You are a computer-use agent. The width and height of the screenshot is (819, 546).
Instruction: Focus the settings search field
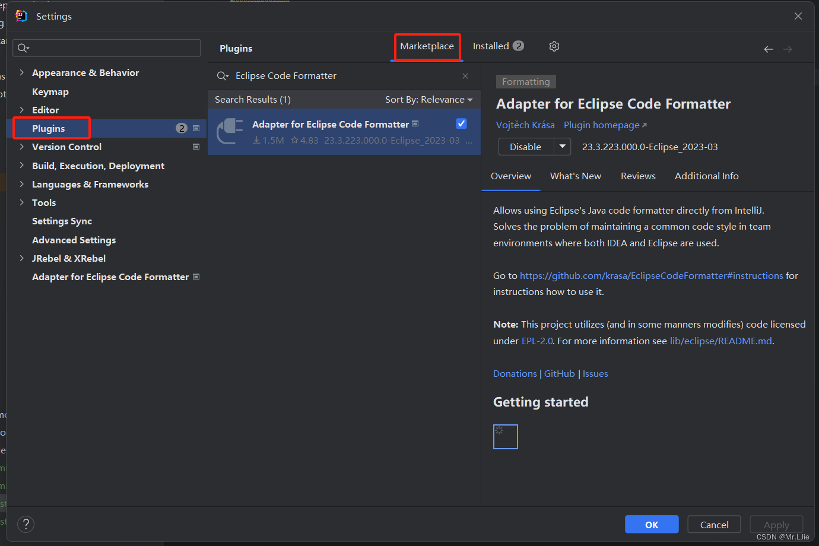pos(107,48)
